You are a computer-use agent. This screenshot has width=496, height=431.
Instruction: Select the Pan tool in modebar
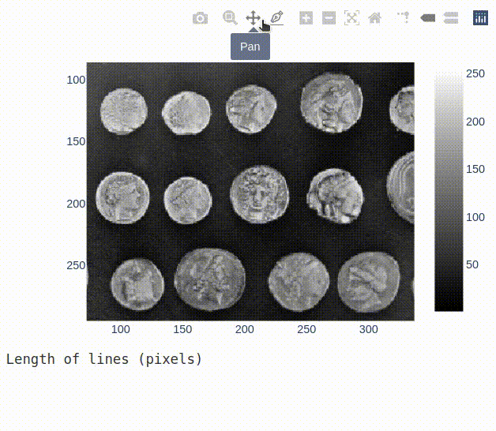click(x=253, y=17)
